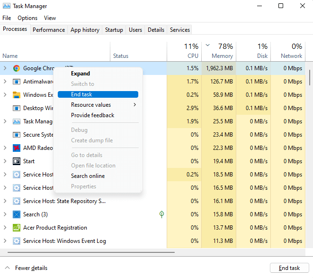Image resolution: width=313 pixels, height=278 pixels.
Task: Switch to the Performance tab
Action: coord(49,30)
